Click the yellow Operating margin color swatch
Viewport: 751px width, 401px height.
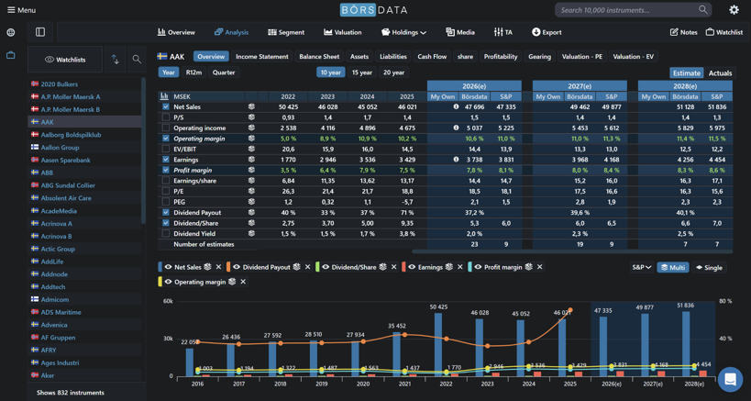point(160,282)
